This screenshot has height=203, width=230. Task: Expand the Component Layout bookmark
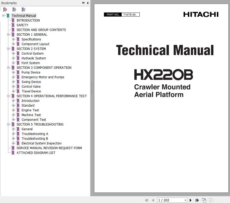[13, 44]
